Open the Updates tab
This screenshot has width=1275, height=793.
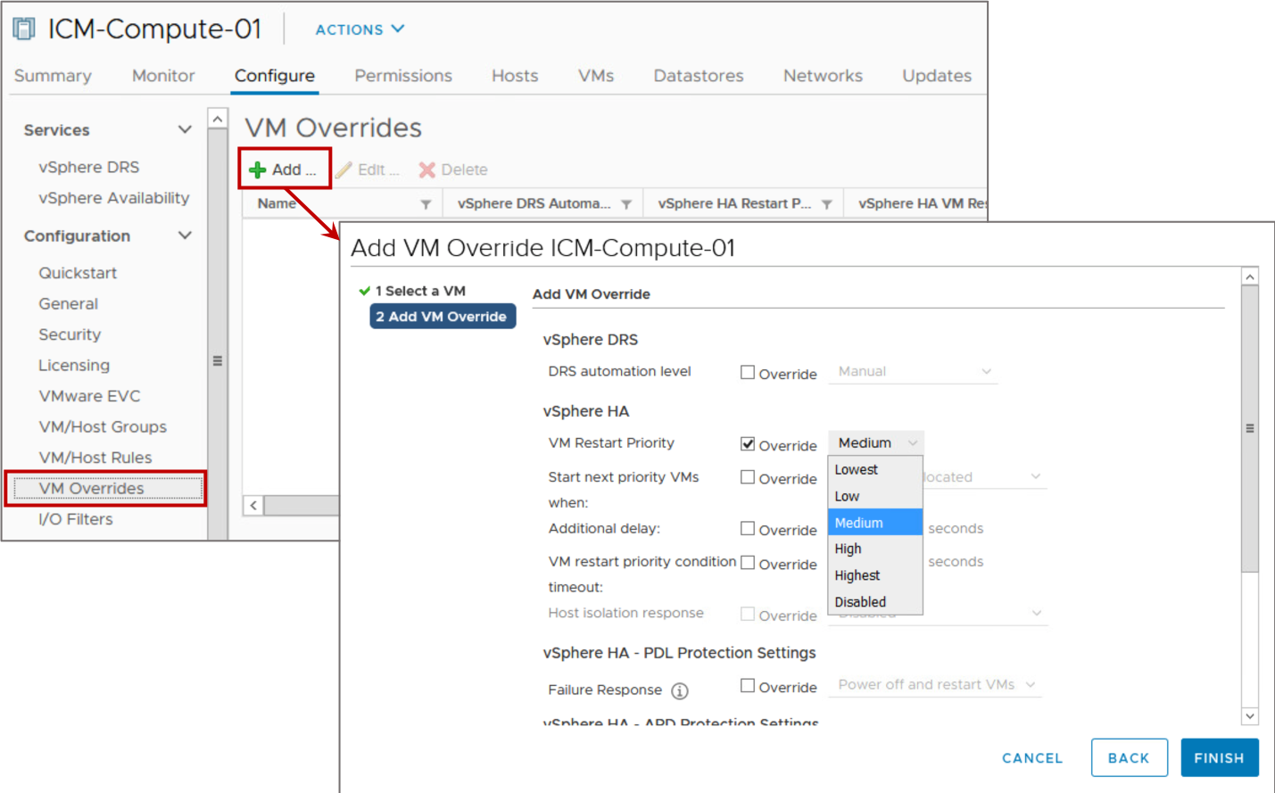[937, 76]
